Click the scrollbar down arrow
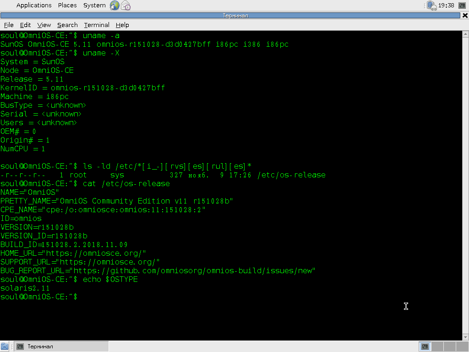Viewport: 469px width, 352px height. coord(465,337)
